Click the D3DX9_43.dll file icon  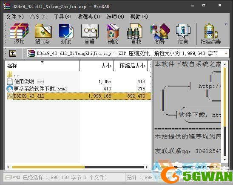coord(10,96)
